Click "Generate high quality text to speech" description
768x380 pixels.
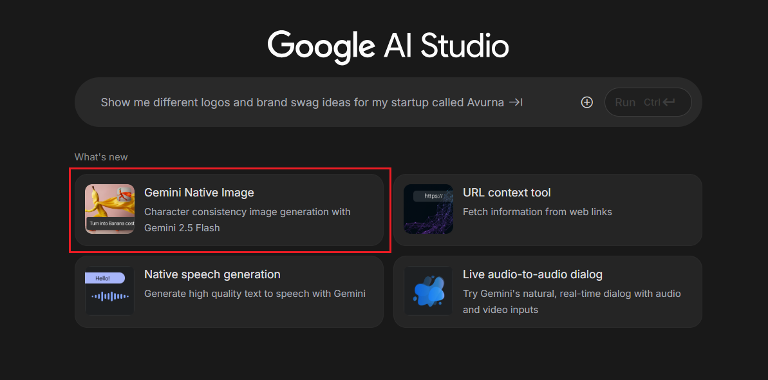click(255, 294)
